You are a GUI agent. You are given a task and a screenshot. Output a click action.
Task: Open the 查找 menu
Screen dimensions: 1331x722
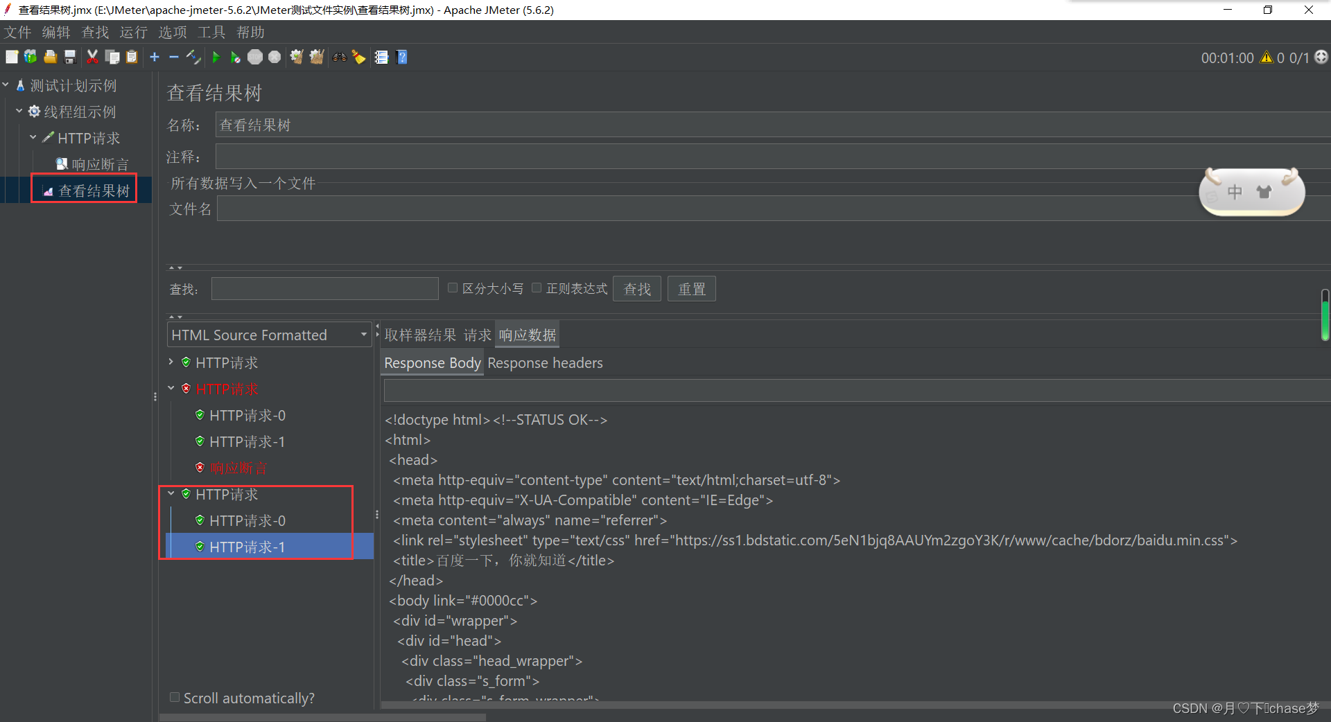pos(95,33)
